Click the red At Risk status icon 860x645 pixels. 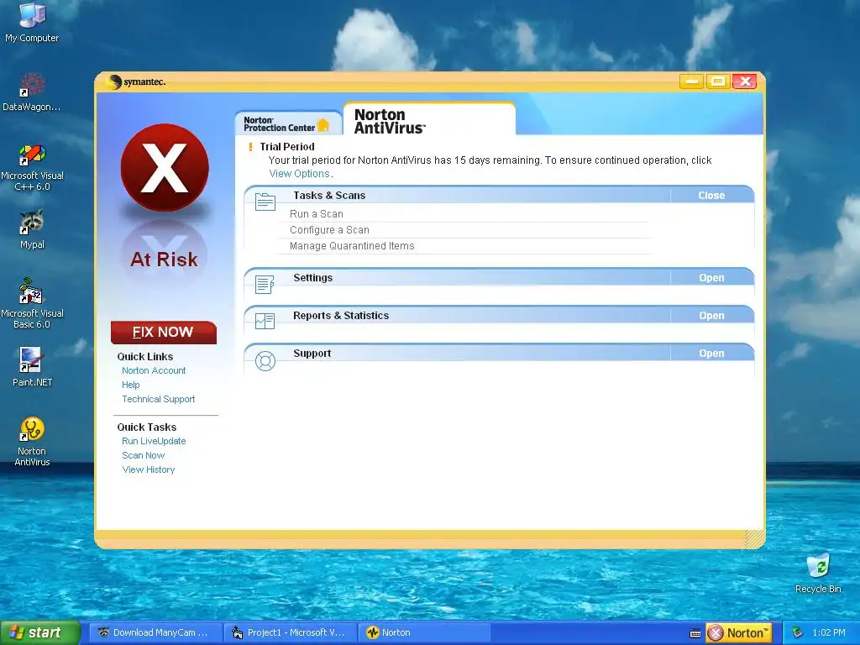165,167
